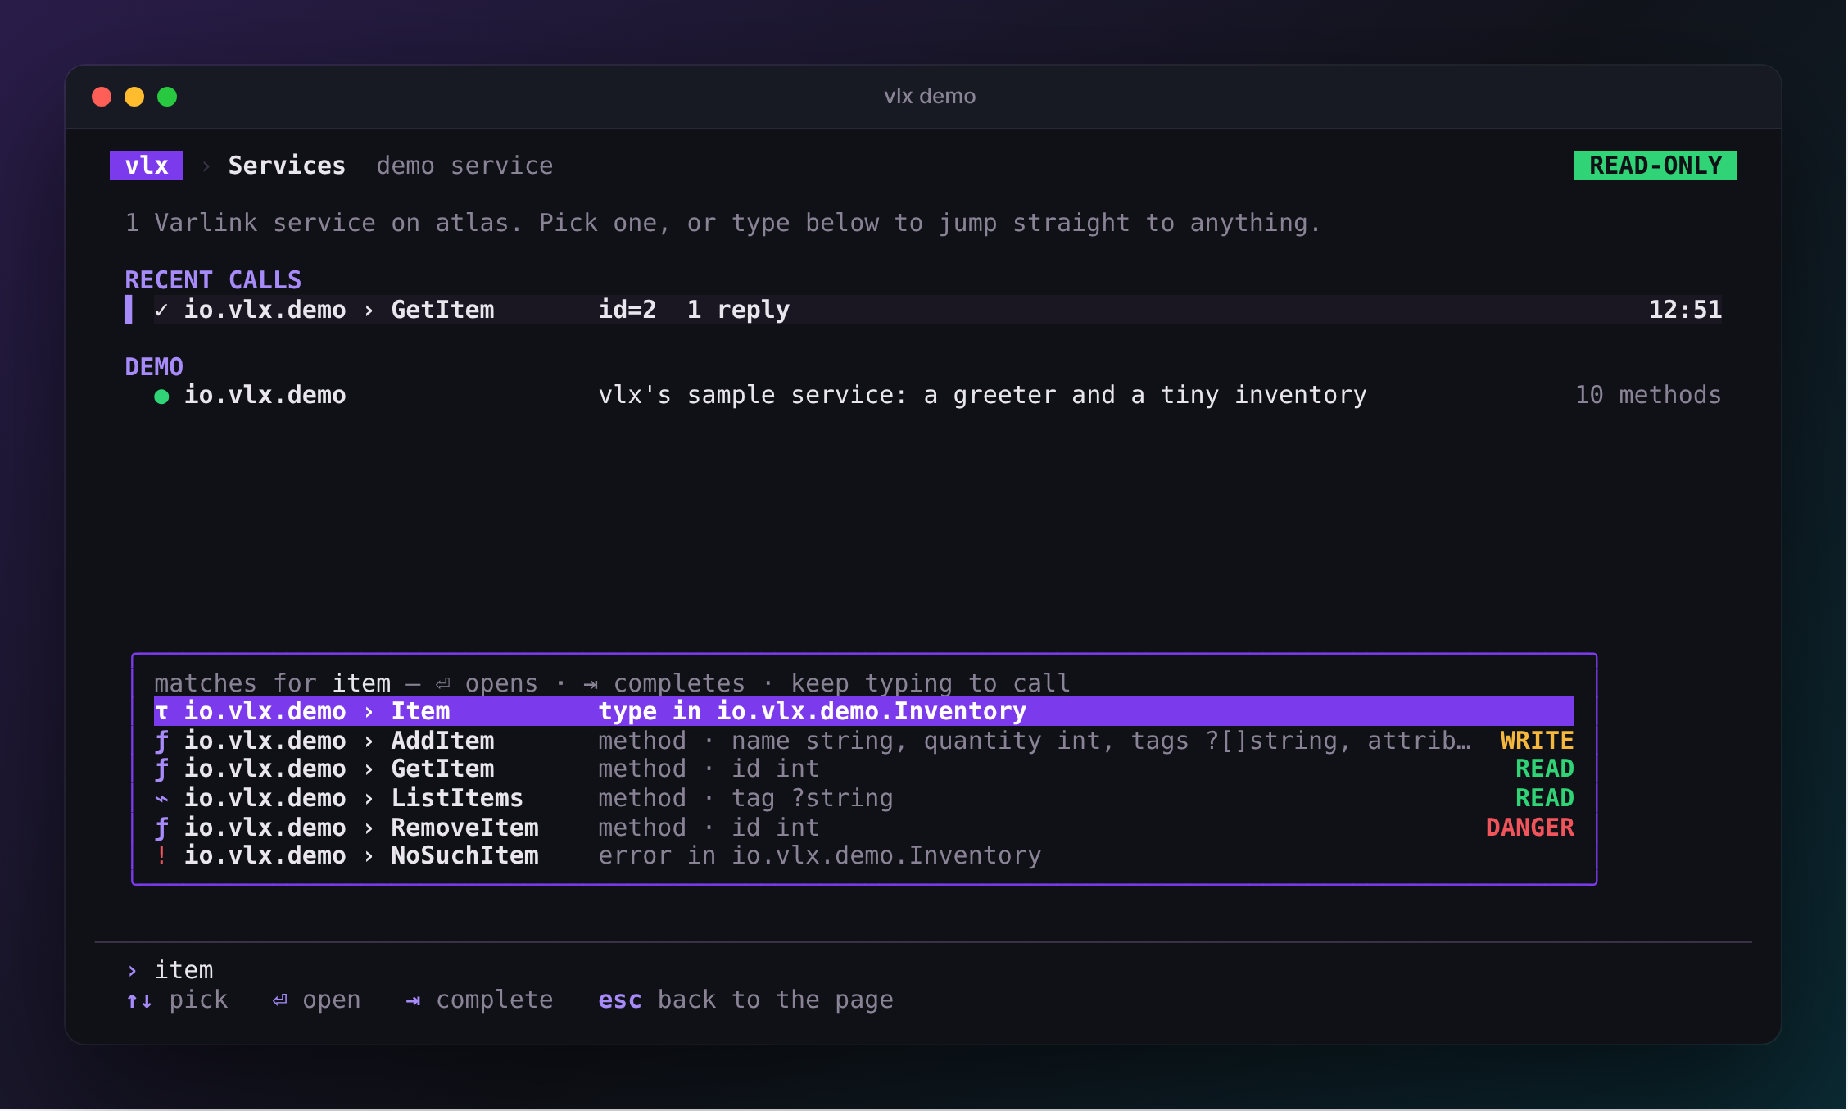
Task: Click the vlx breadcrumb badge
Action: pos(147,166)
